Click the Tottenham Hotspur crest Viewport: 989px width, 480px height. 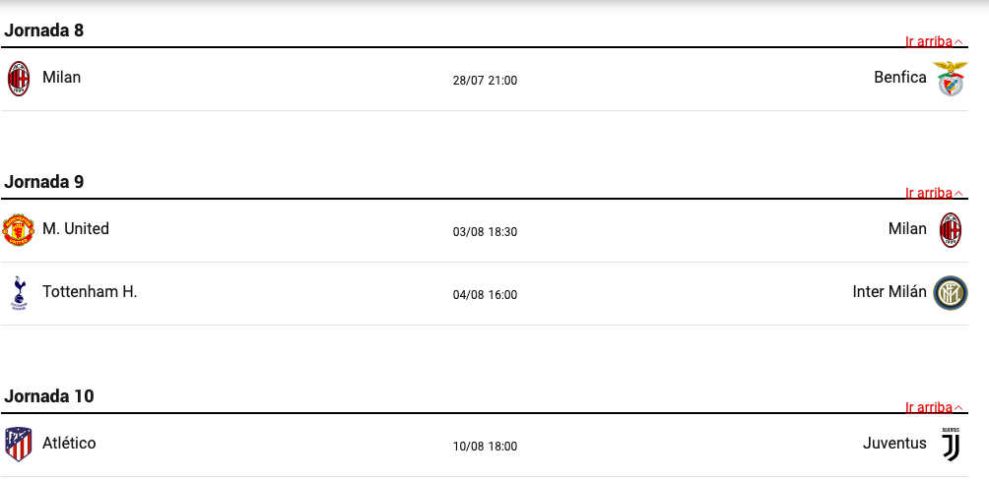[19, 293]
